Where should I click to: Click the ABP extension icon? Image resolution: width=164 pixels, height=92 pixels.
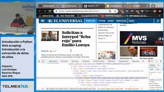[137, 11]
